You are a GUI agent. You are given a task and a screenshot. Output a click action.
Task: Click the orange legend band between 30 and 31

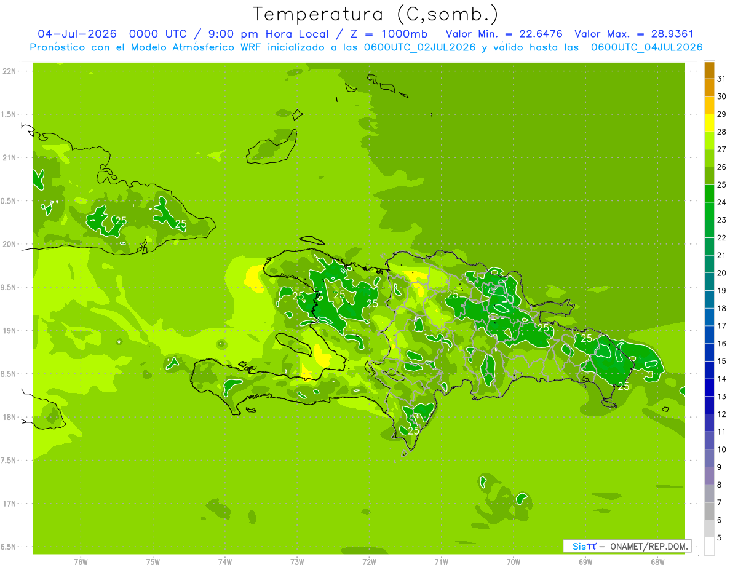(709, 88)
